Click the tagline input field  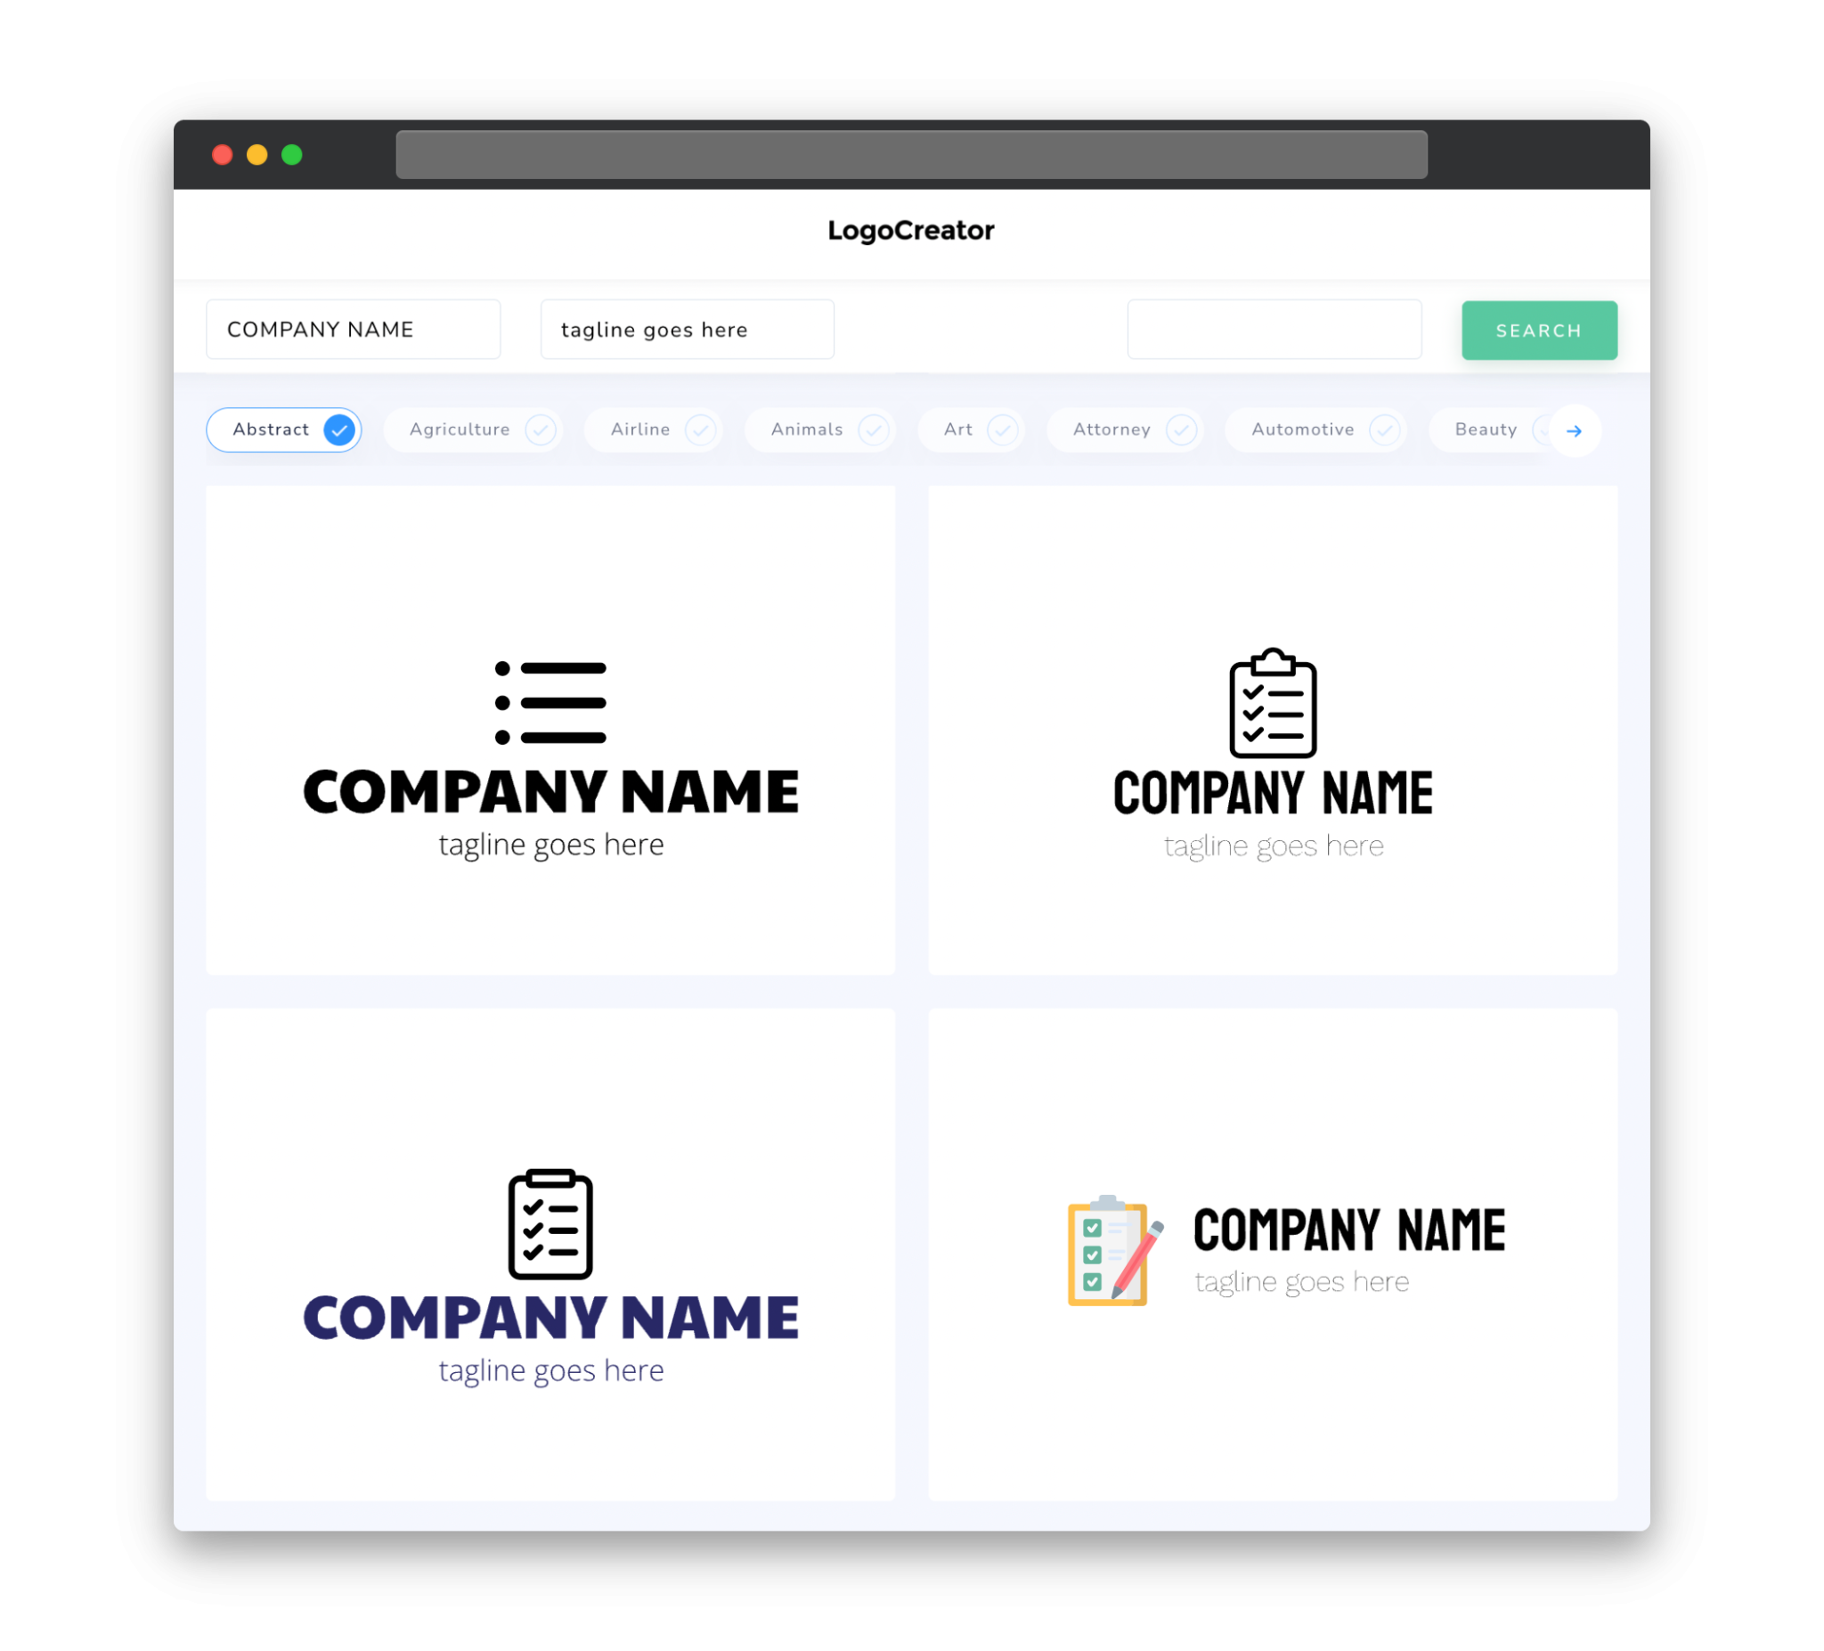point(688,329)
